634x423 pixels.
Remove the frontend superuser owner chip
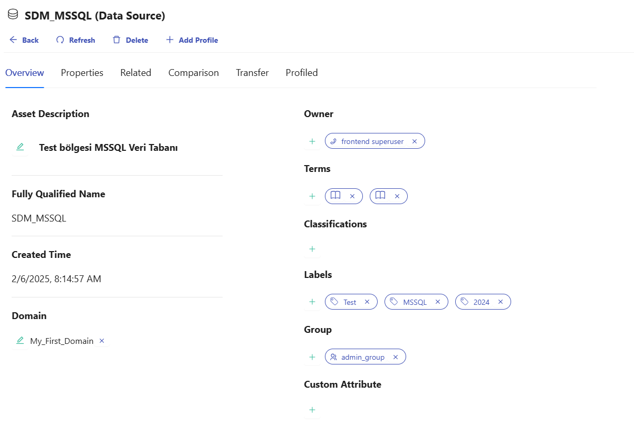point(415,141)
